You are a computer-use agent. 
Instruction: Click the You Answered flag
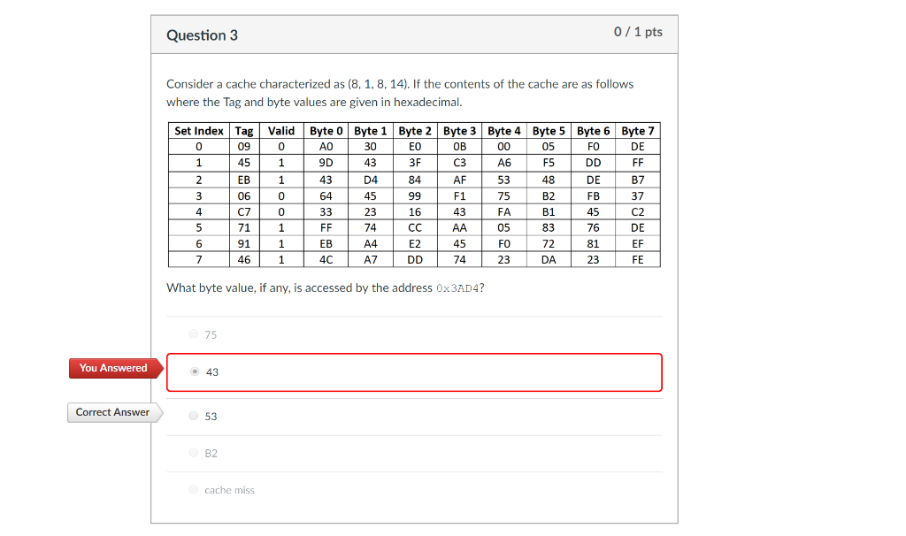tap(113, 368)
